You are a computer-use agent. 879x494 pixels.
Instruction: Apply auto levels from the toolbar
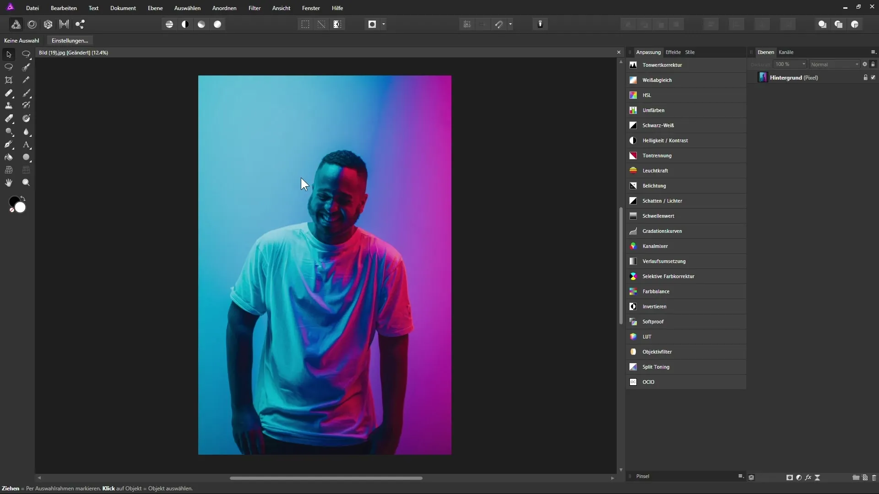[x=169, y=24]
